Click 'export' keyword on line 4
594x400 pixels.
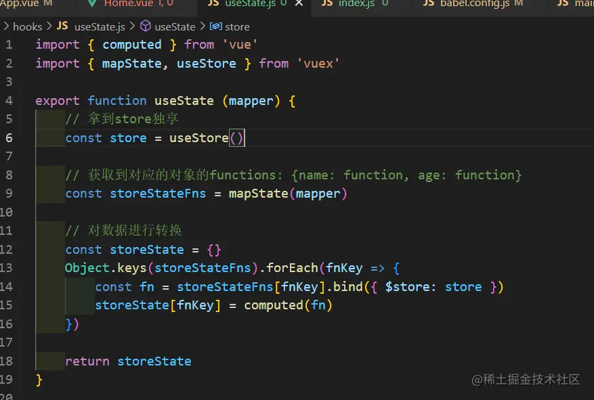click(58, 101)
